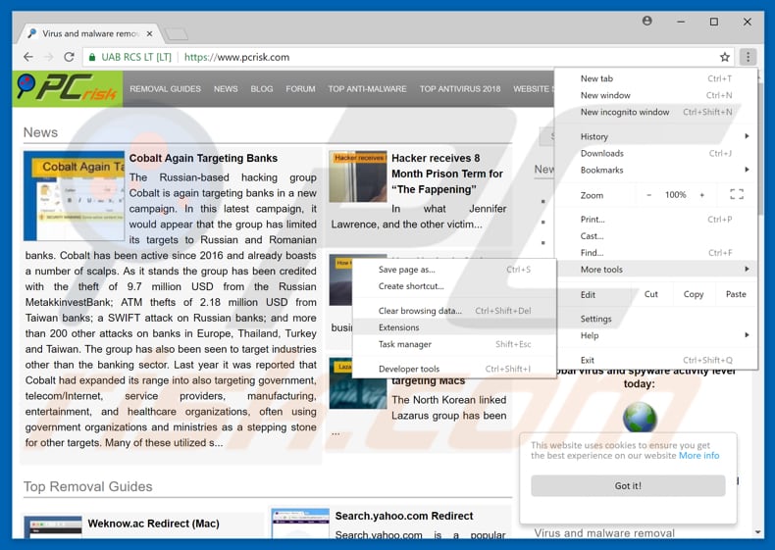
Task: Select New tab from the Chrome menu
Action: 656,78
